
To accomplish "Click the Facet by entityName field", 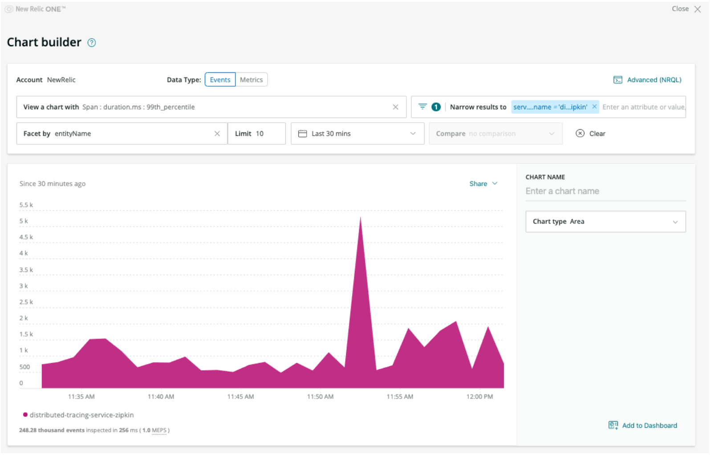I will 122,134.
